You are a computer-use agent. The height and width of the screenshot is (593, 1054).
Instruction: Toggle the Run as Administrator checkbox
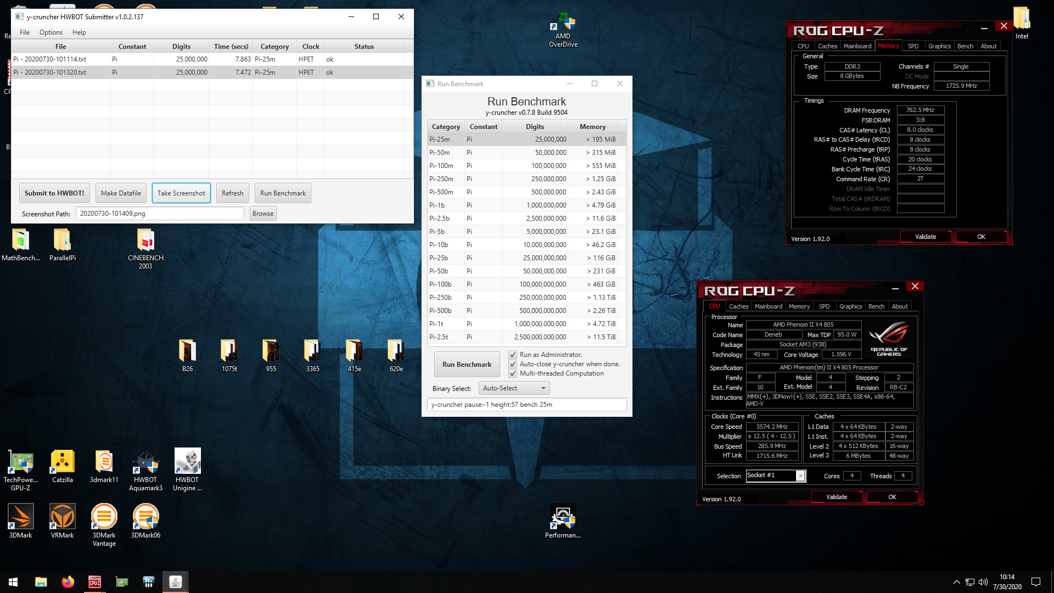pos(512,355)
